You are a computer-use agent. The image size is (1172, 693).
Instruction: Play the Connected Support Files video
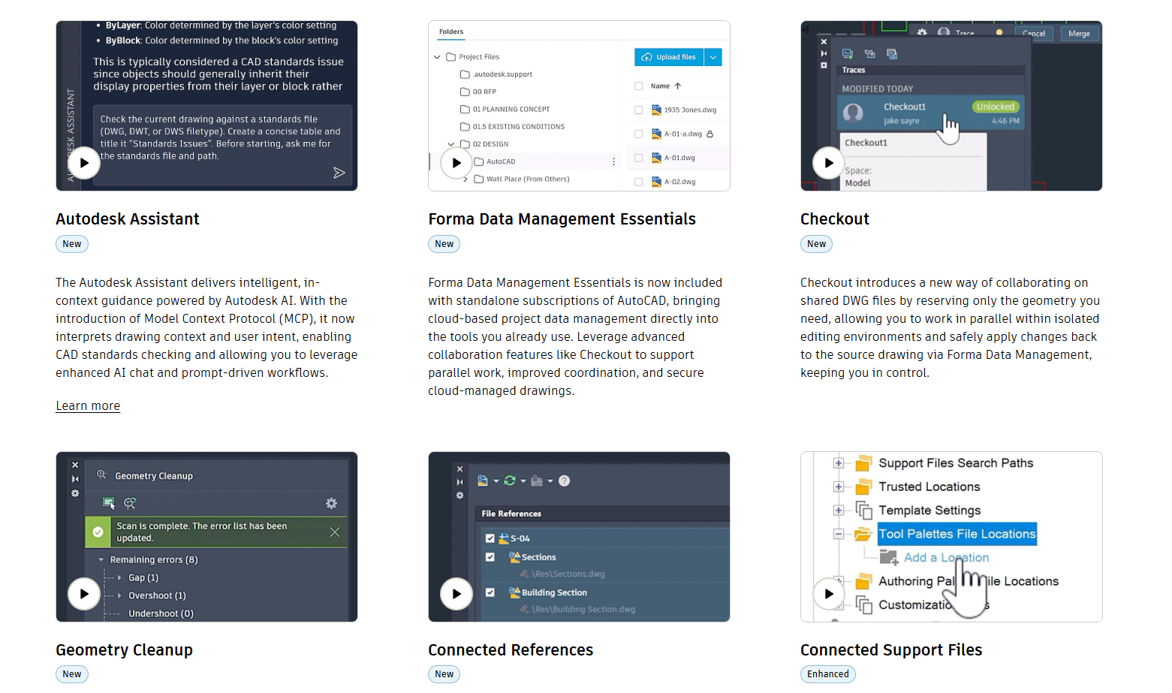(829, 594)
